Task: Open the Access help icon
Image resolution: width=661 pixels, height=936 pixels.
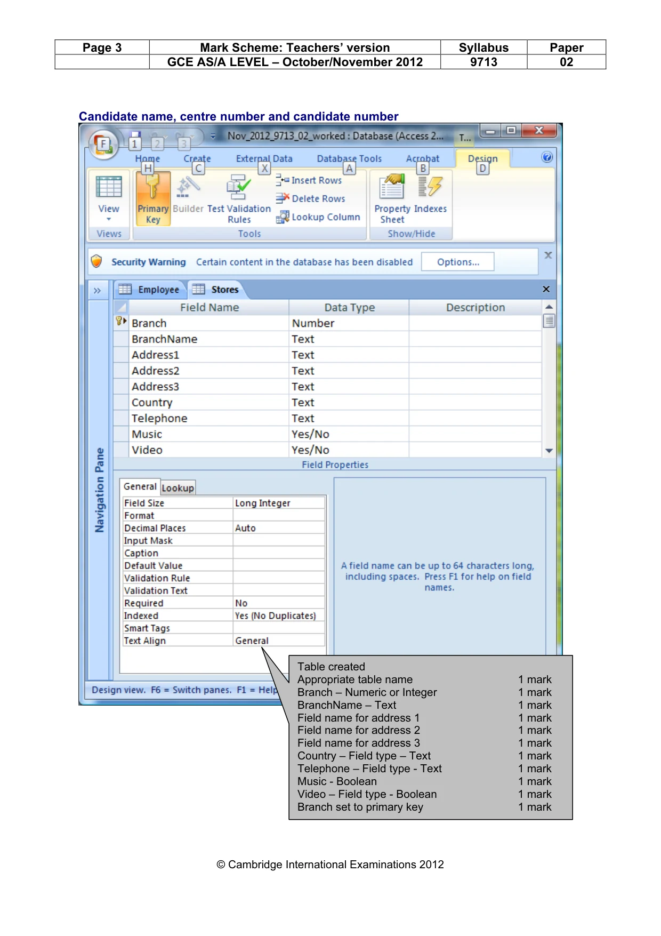Action: point(547,157)
